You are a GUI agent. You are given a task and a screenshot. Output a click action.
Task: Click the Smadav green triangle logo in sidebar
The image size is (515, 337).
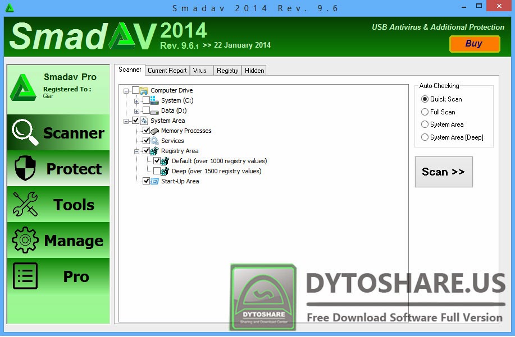pyautogui.click(x=22, y=87)
